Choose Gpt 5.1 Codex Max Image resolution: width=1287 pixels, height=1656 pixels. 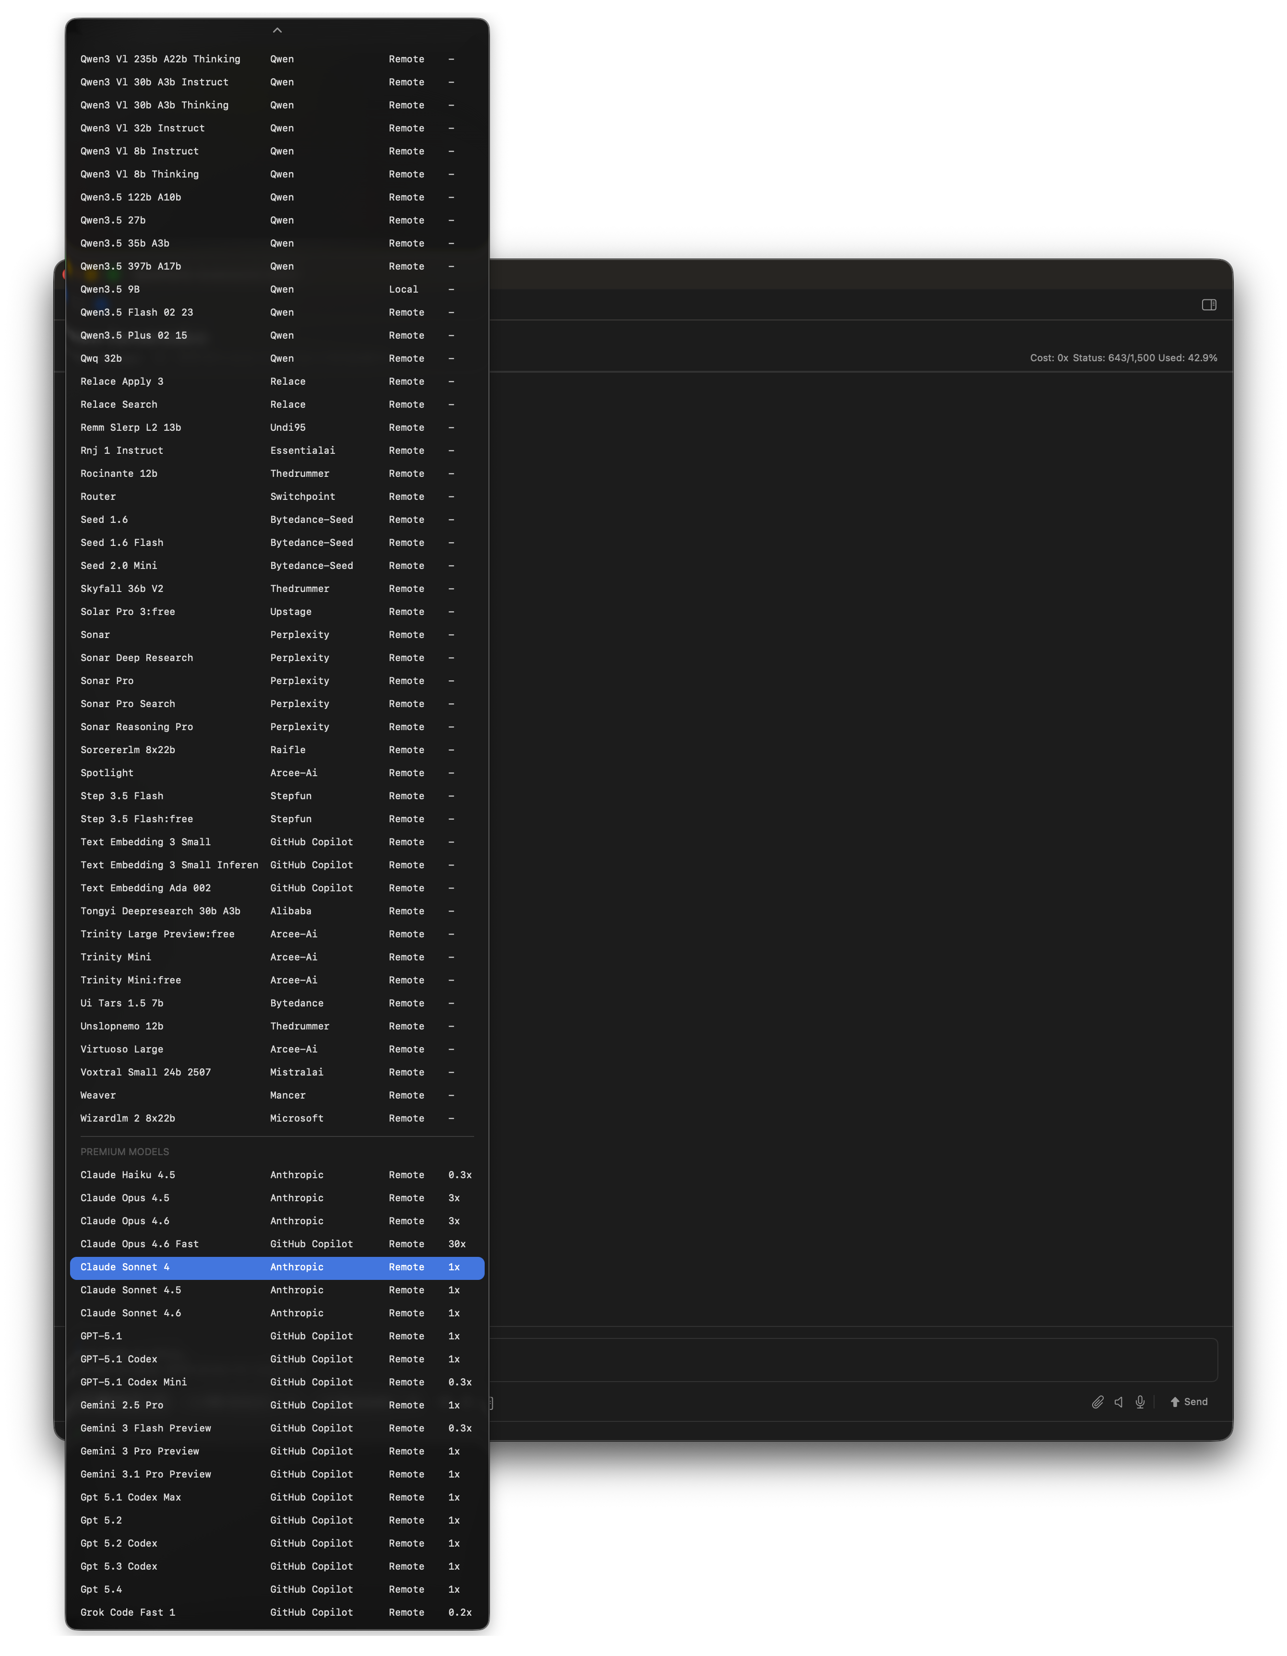click(277, 1498)
